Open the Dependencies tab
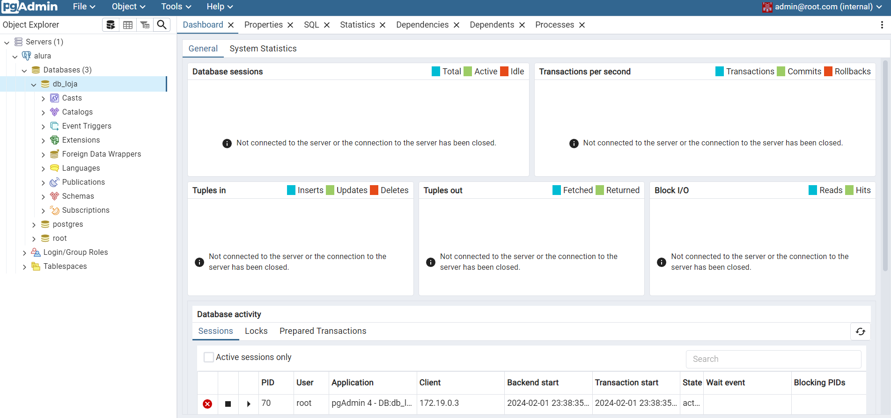 [x=422, y=25]
